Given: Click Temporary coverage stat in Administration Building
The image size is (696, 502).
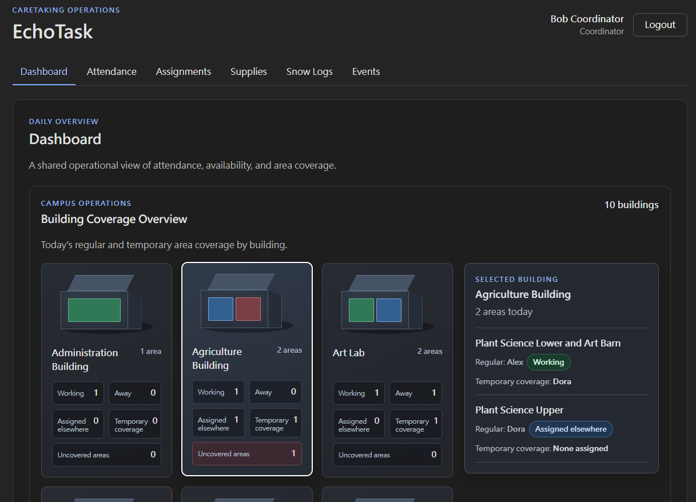Looking at the screenshot, I should (135, 424).
